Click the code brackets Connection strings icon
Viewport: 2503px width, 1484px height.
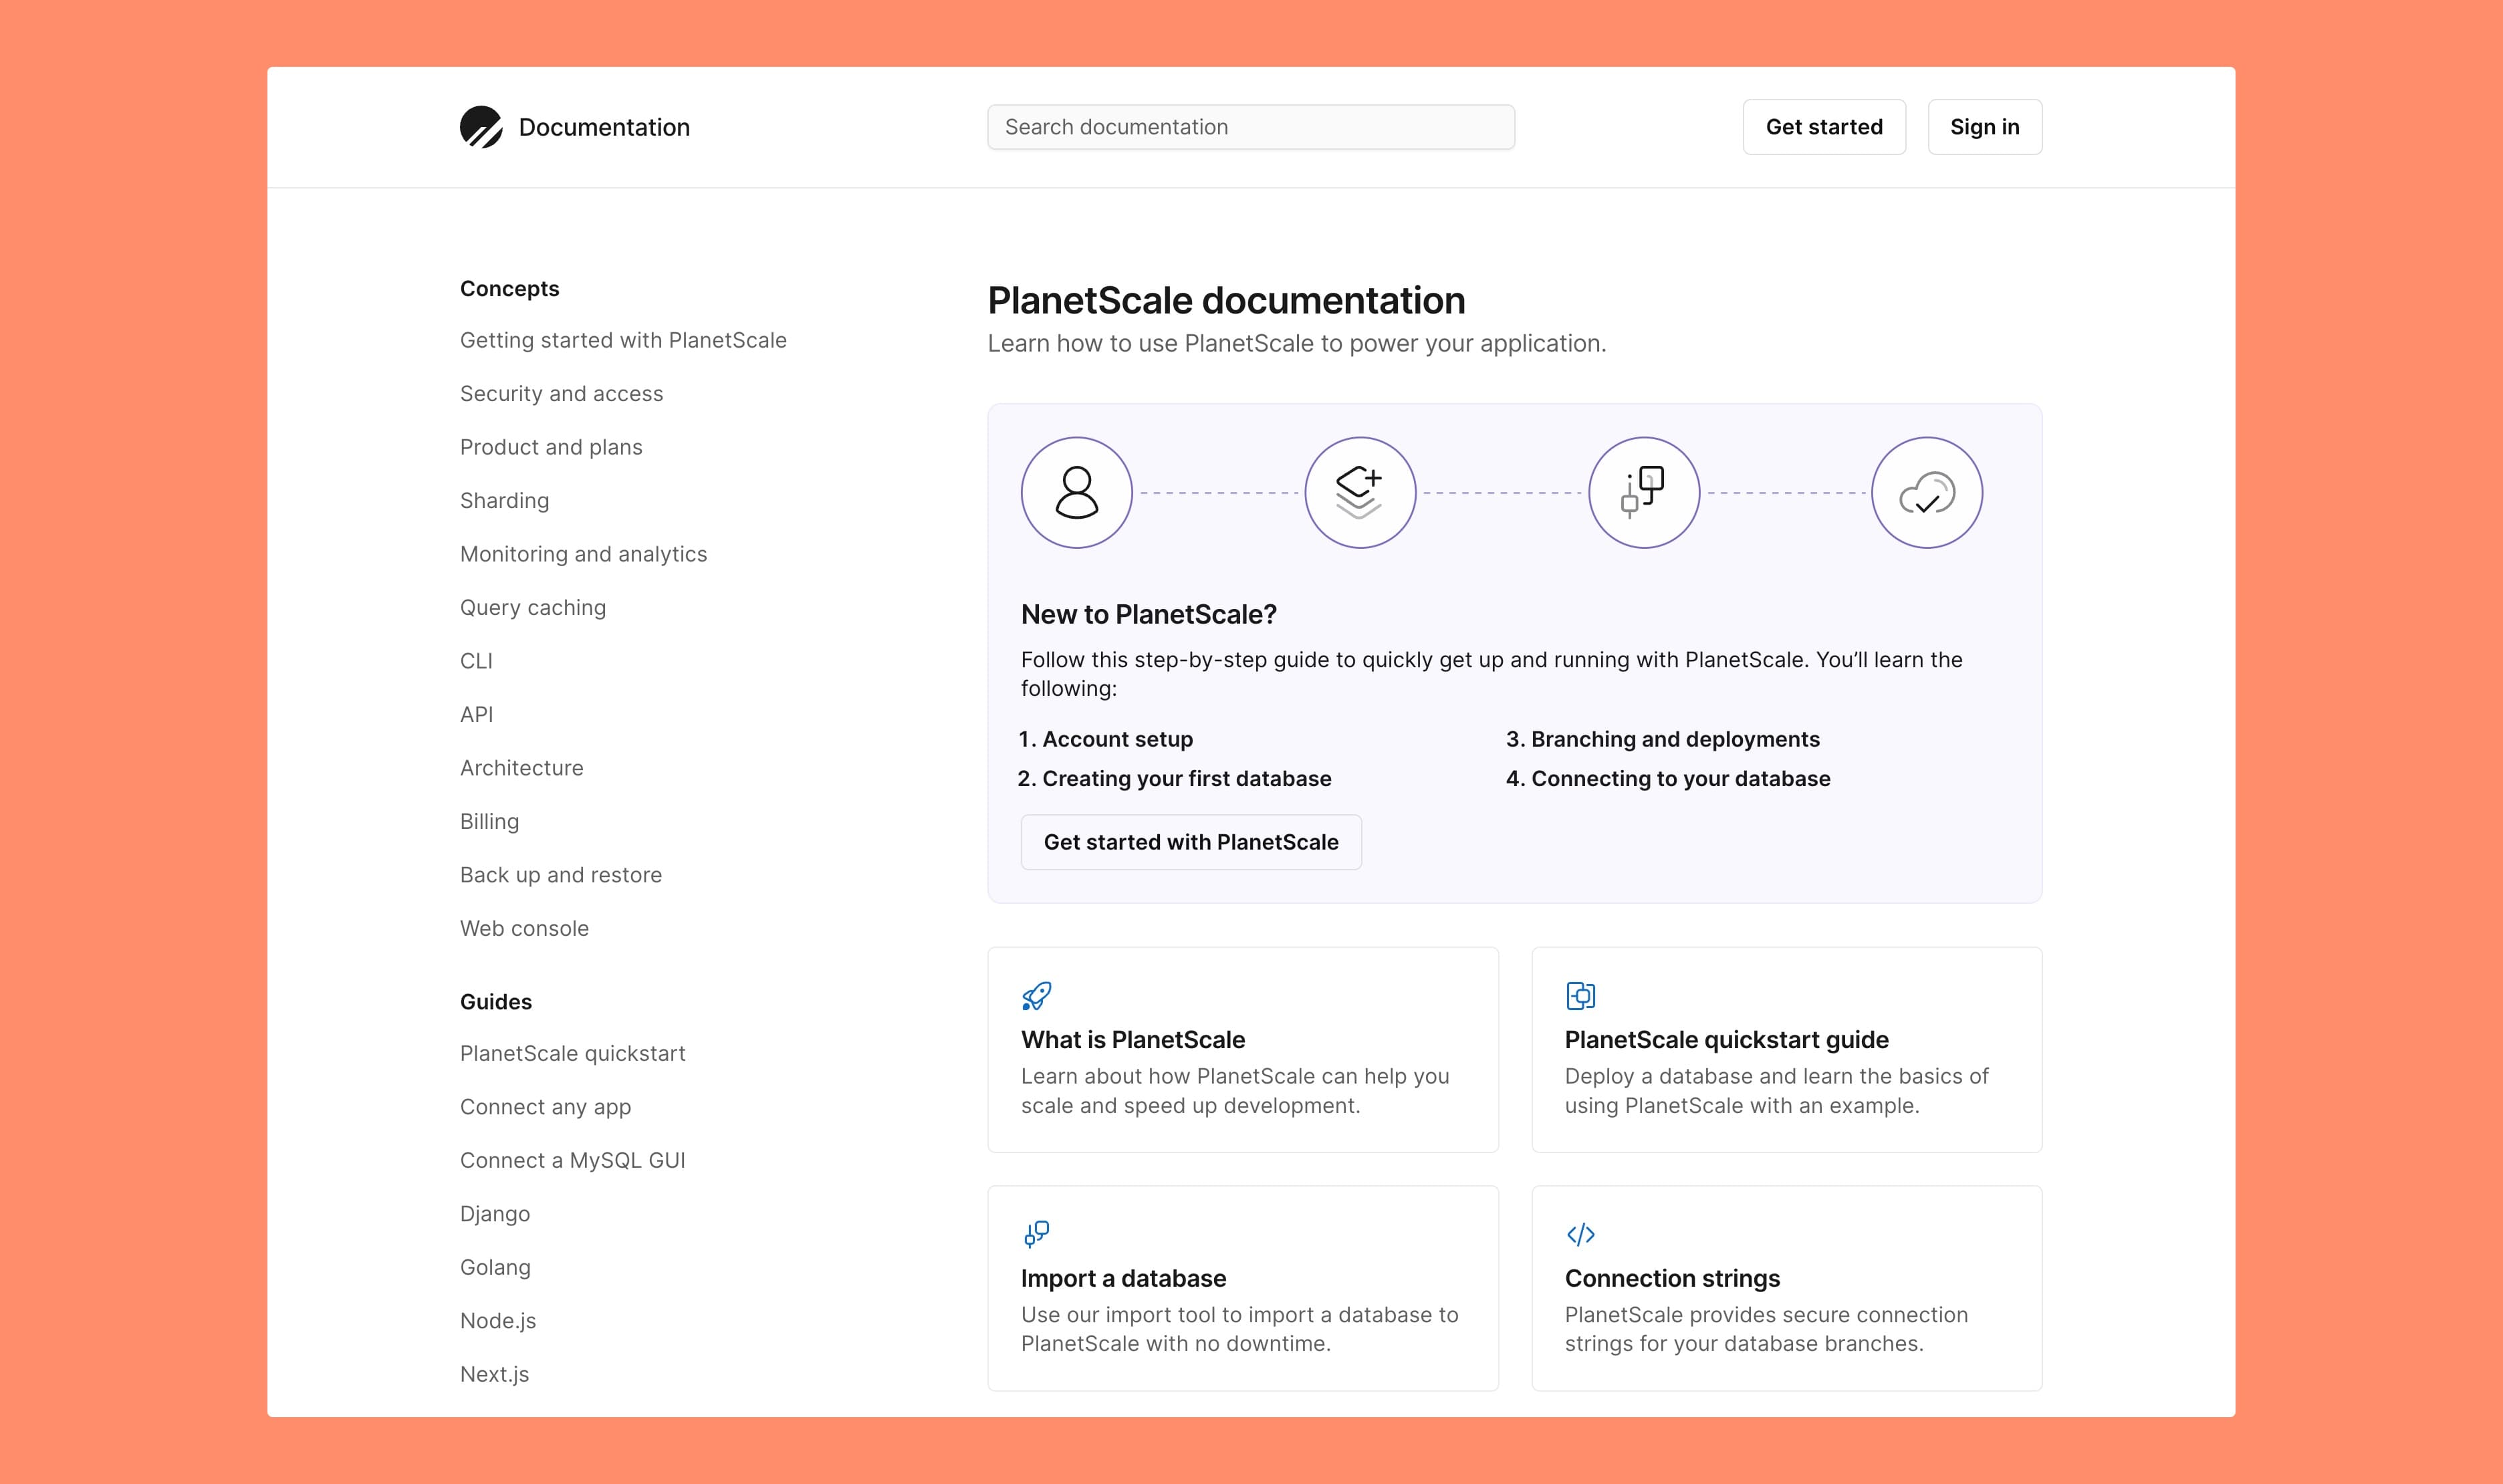point(1580,1234)
